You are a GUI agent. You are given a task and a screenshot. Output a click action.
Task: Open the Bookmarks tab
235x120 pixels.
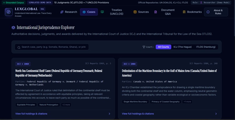point(192,12)
